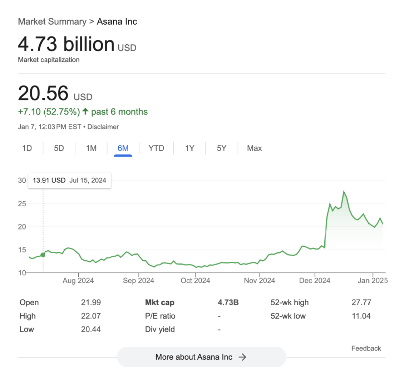Click the Sep 2024 axis label

[x=139, y=281]
